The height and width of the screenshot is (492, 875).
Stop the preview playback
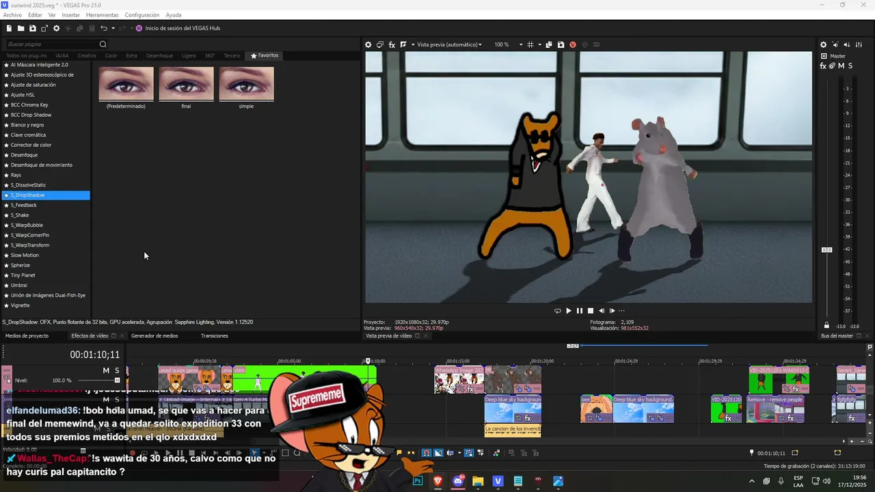point(591,311)
